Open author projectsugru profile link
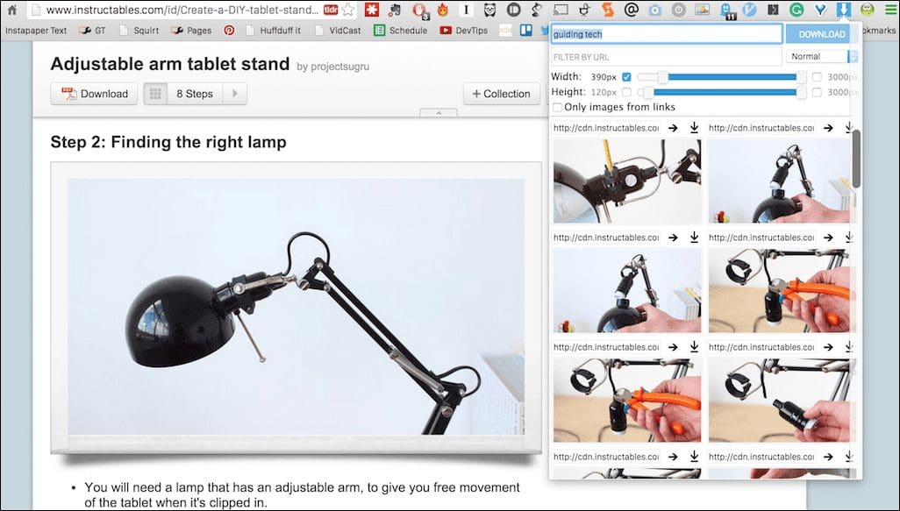 pyautogui.click(x=339, y=67)
